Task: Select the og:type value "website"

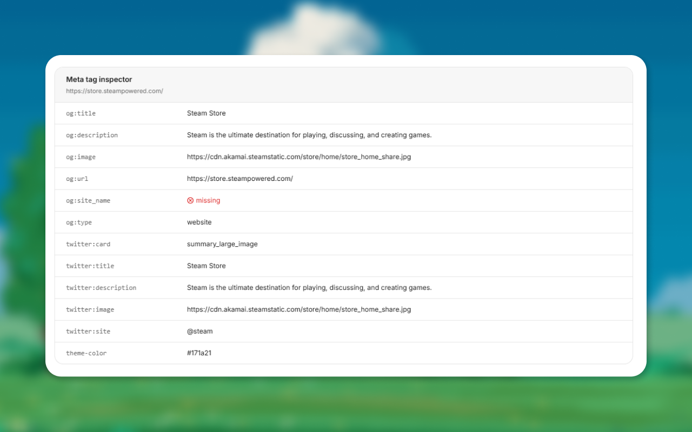Action: (x=199, y=222)
